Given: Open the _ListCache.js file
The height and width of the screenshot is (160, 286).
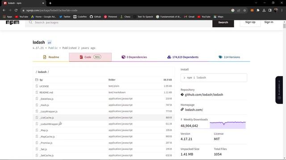Looking at the screenshot, I should (46, 117).
